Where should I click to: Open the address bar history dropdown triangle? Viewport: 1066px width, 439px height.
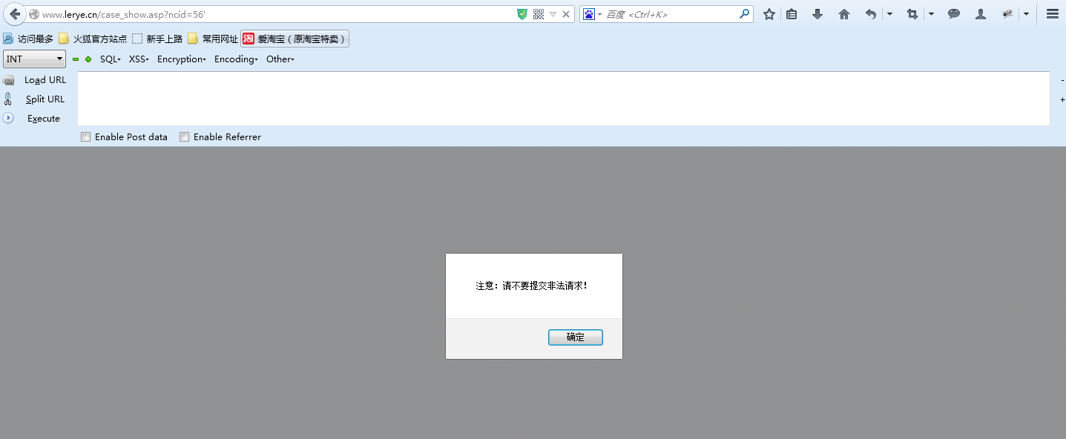tap(553, 14)
